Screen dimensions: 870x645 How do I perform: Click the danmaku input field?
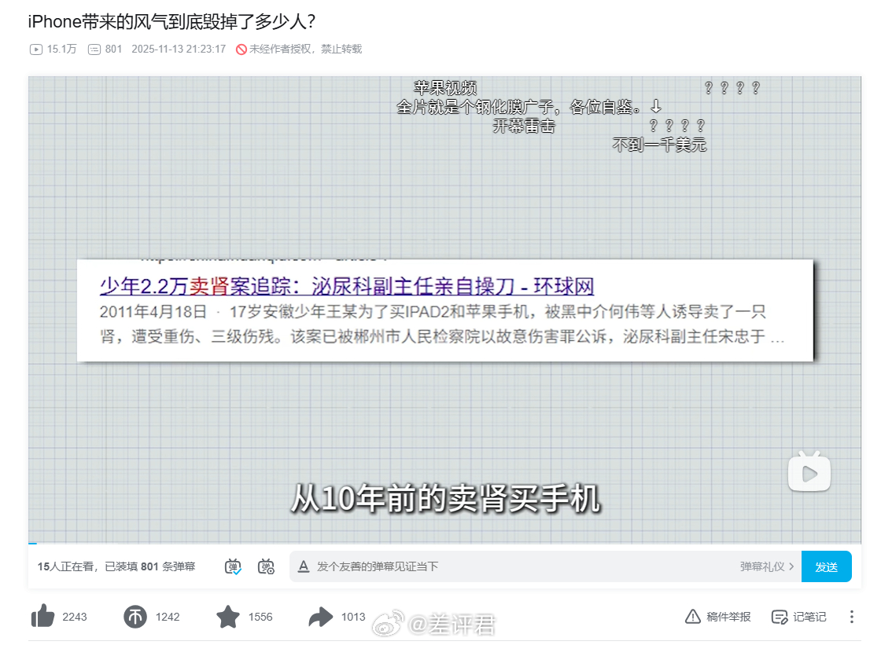[x=522, y=566]
